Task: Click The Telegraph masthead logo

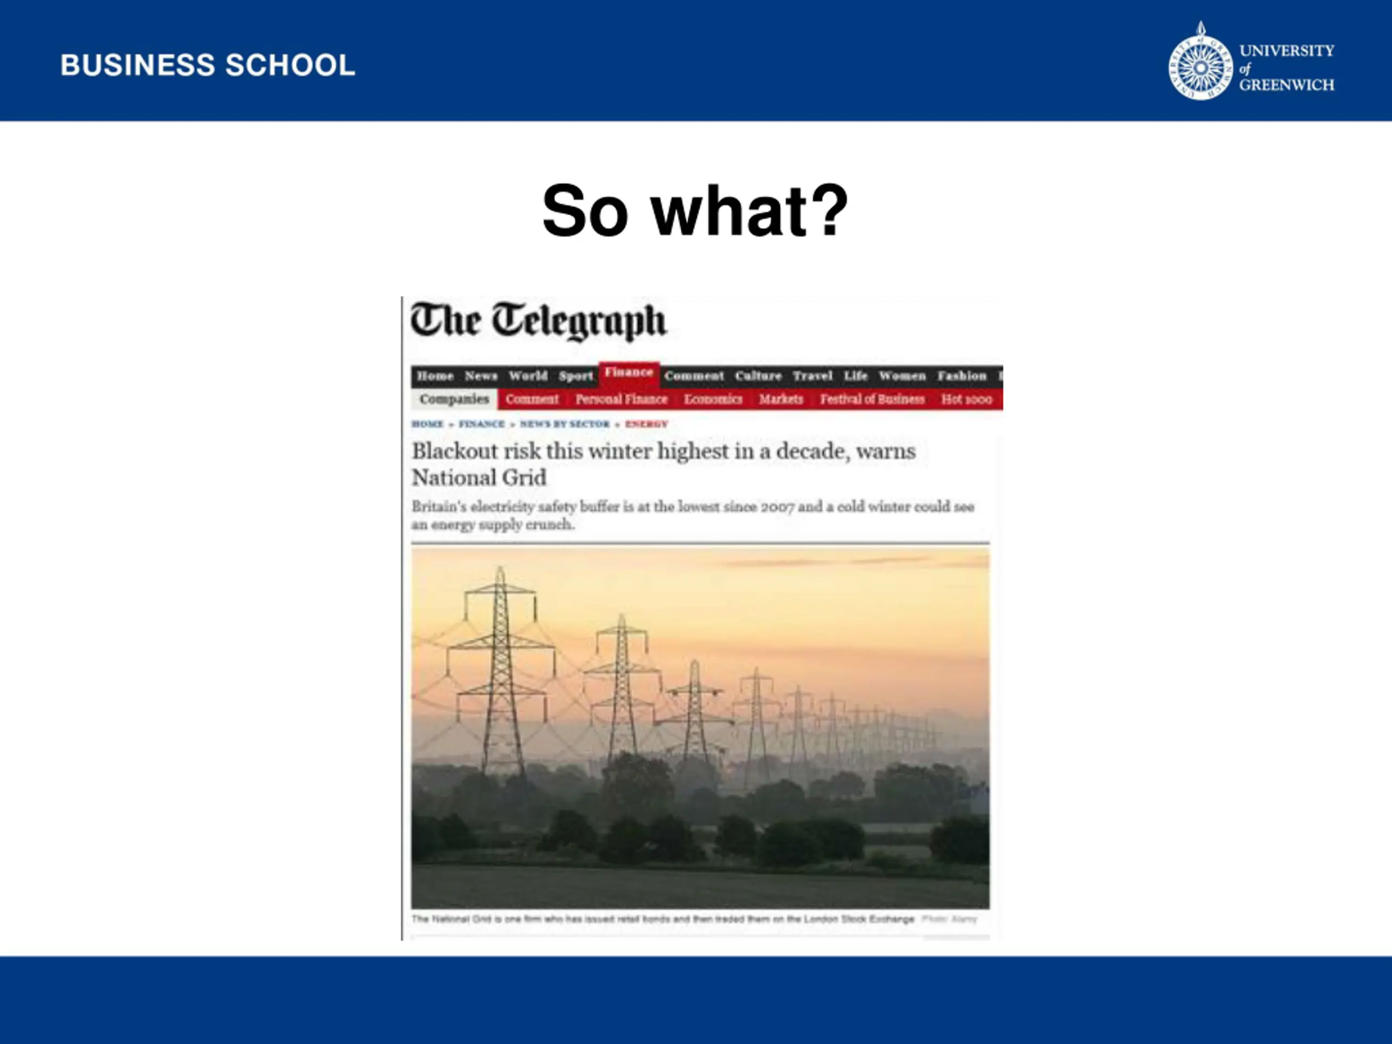Action: [x=539, y=321]
